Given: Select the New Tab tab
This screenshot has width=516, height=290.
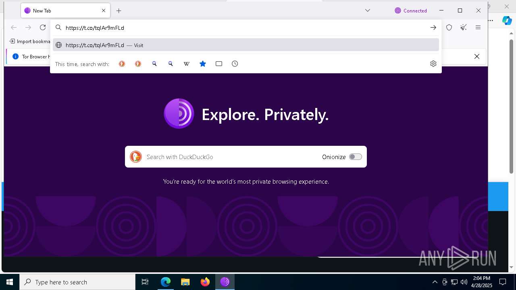Looking at the screenshot, I should click(65, 11).
